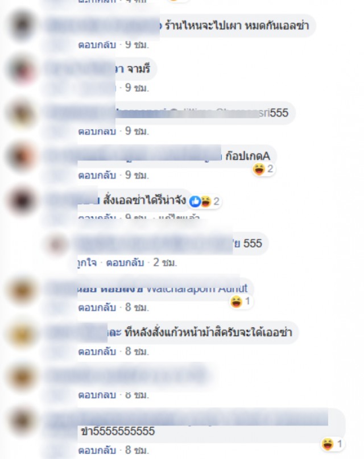Click the laughing reaction on the ก้อปเกดA comment
The height and width of the screenshot is (459, 364).
(259, 169)
